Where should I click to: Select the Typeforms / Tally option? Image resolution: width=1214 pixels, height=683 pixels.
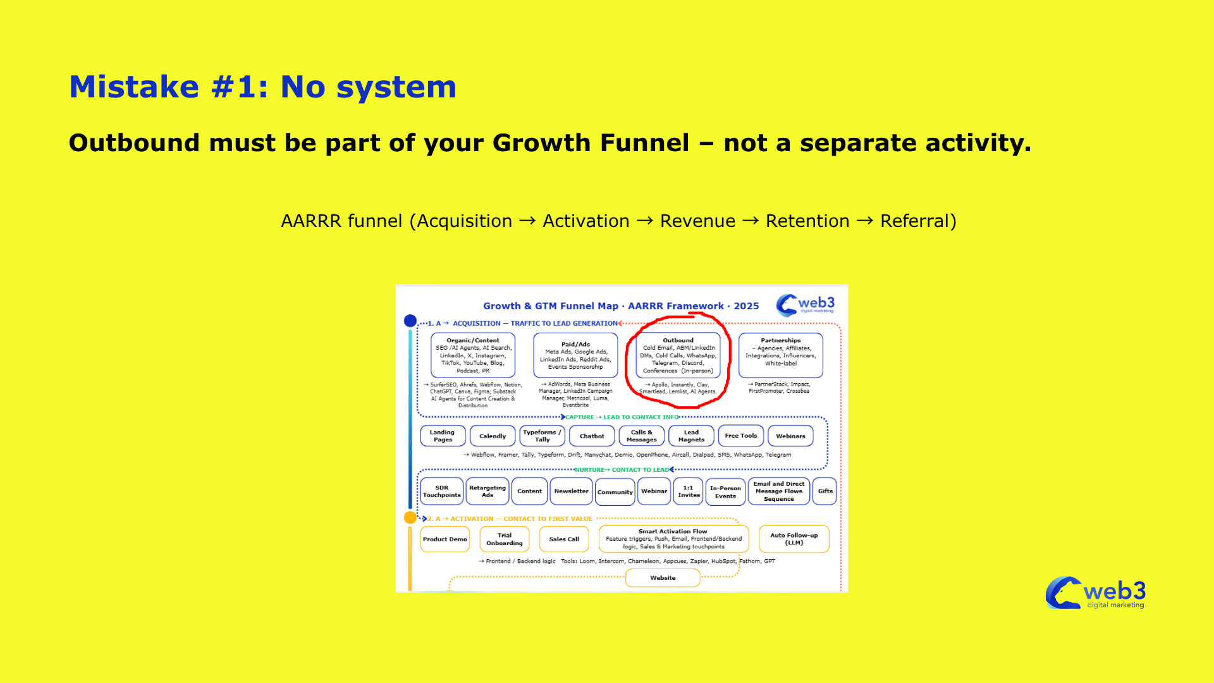(x=541, y=436)
